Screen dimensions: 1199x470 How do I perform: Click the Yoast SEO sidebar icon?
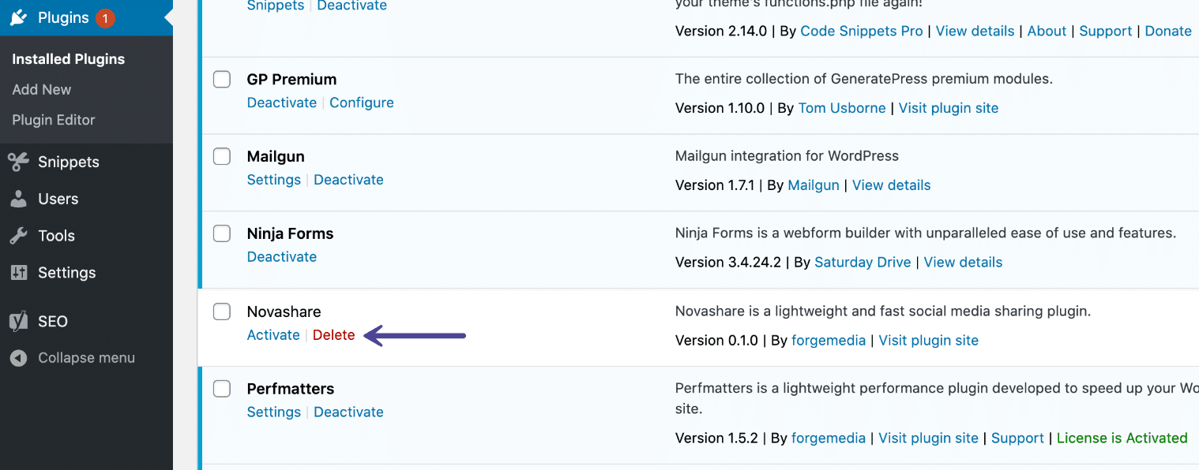[x=18, y=321]
